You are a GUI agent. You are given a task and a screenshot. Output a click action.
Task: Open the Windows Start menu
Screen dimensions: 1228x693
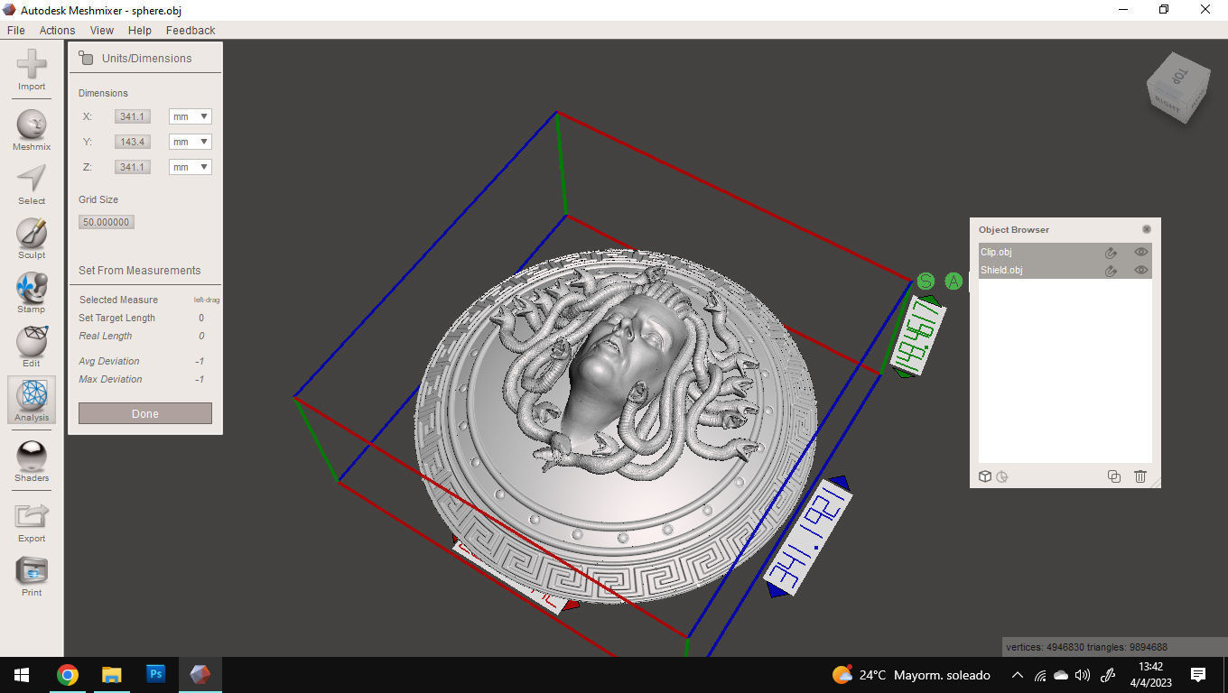click(x=22, y=675)
